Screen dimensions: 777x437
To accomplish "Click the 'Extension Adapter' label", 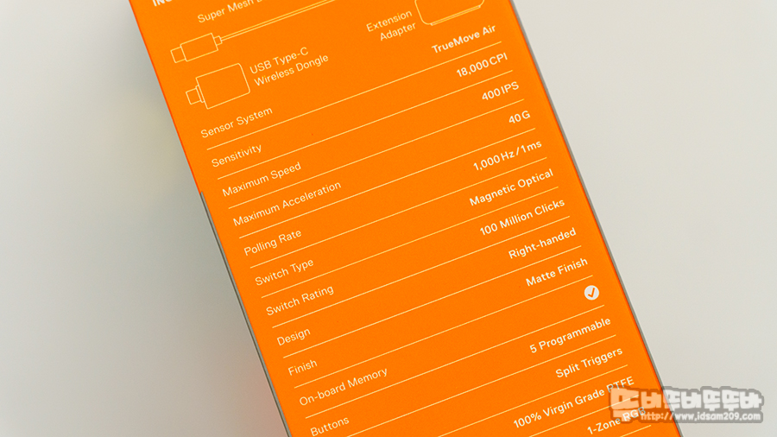I will pyautogui.click(x=392, y=26).
